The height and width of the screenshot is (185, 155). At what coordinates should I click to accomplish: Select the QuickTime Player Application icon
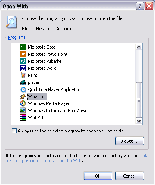[x=23, y=89]
